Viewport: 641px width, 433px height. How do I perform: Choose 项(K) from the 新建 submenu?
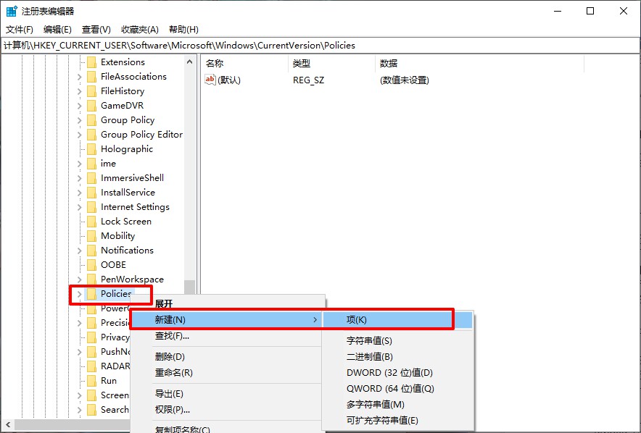point(357,319)
